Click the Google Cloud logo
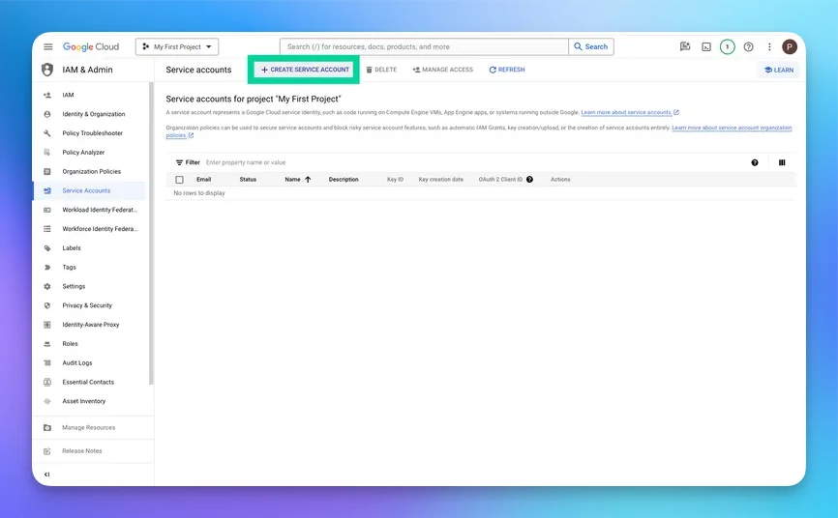Screen dimensions: 838x518 pos(91,46)
